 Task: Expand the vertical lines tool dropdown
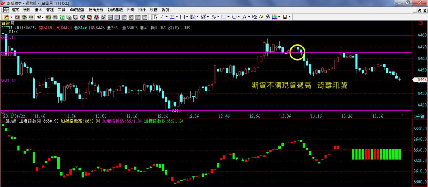pos(188,17)
